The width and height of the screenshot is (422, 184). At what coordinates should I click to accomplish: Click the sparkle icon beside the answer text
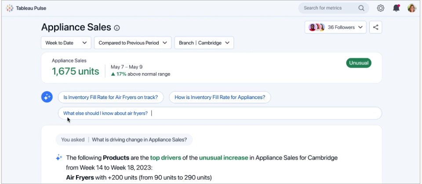[59, 158]
